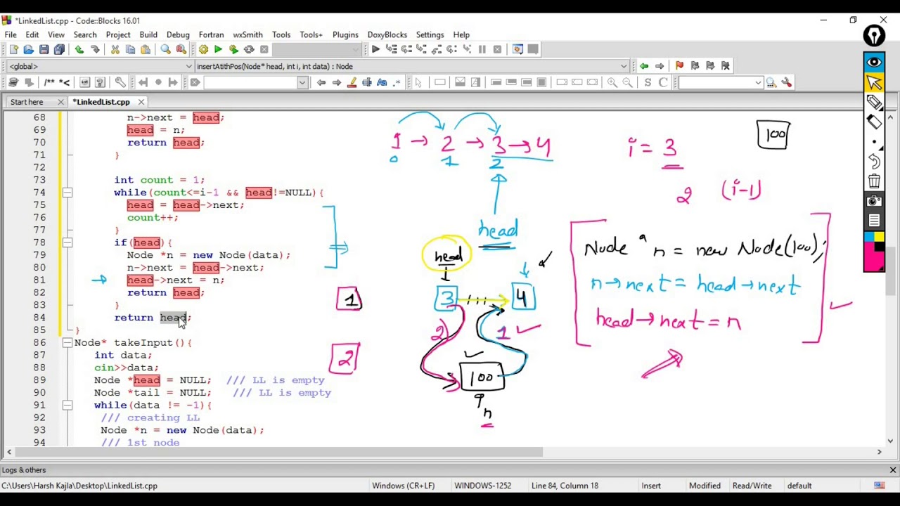The width and height of the screenshot is (900, 506).
Task: Start debugger with Debug/Continue arrow
Action: 375,49
